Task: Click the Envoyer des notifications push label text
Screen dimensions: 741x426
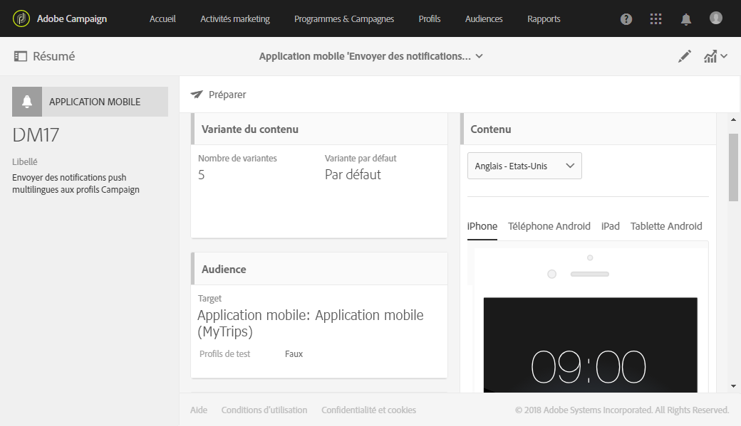Action: (76, 183)
